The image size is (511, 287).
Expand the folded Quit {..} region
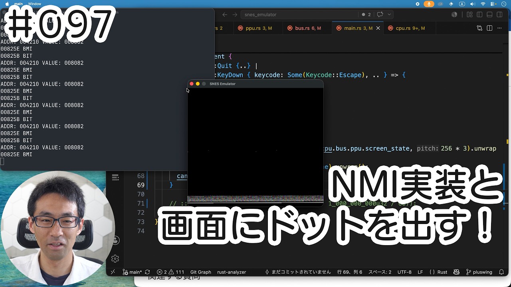(243, 66)
